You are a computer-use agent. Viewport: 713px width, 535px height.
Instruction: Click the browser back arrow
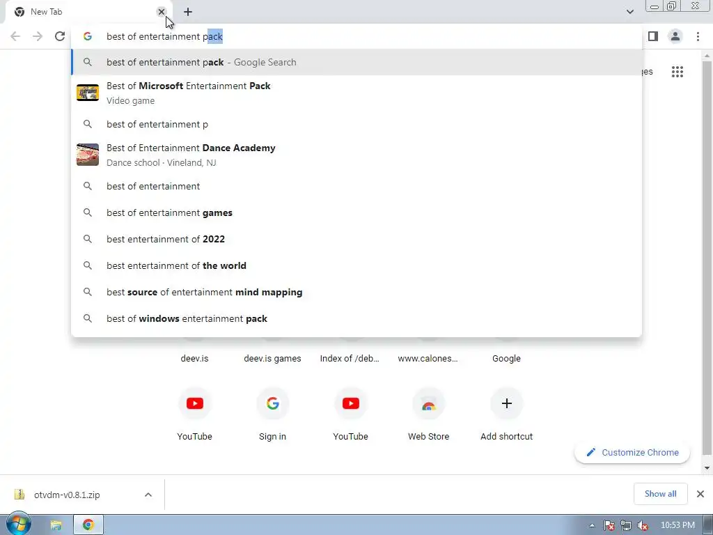(15, 36)
